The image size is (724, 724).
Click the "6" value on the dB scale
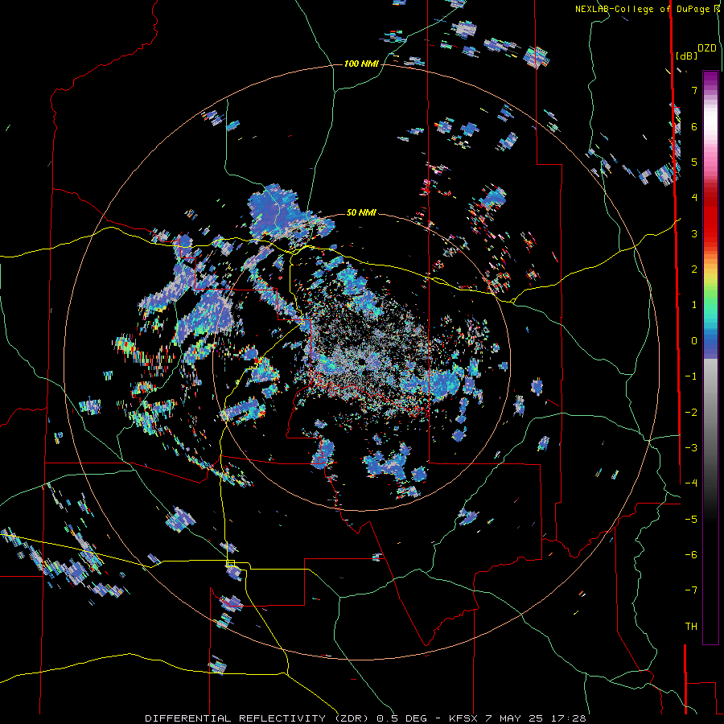point(694,126)
